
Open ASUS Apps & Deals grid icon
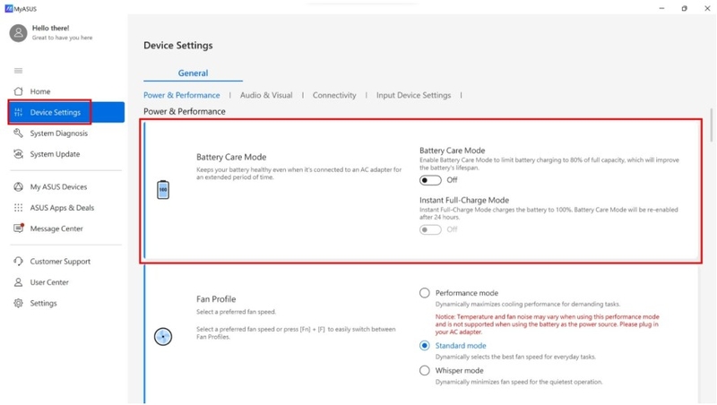(x=18, y=208)
